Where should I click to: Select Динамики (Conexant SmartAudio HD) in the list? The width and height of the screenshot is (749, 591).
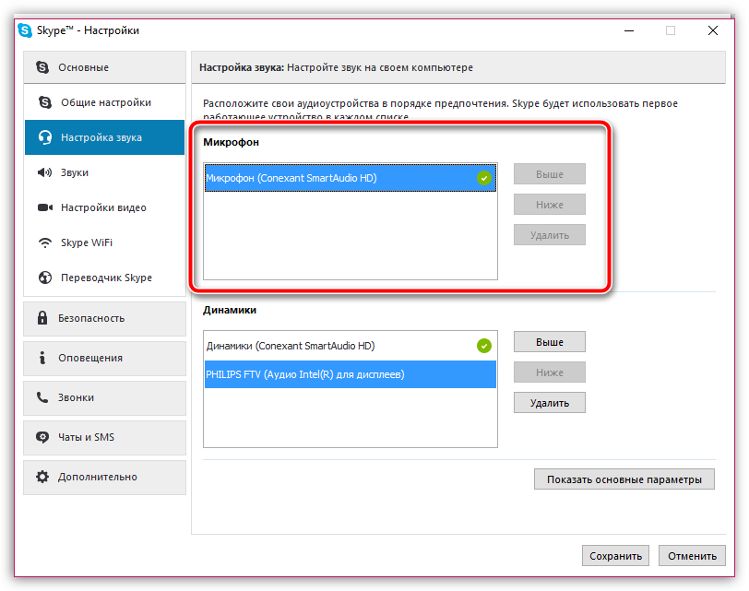pyautogui.click(x=351, y=346)
